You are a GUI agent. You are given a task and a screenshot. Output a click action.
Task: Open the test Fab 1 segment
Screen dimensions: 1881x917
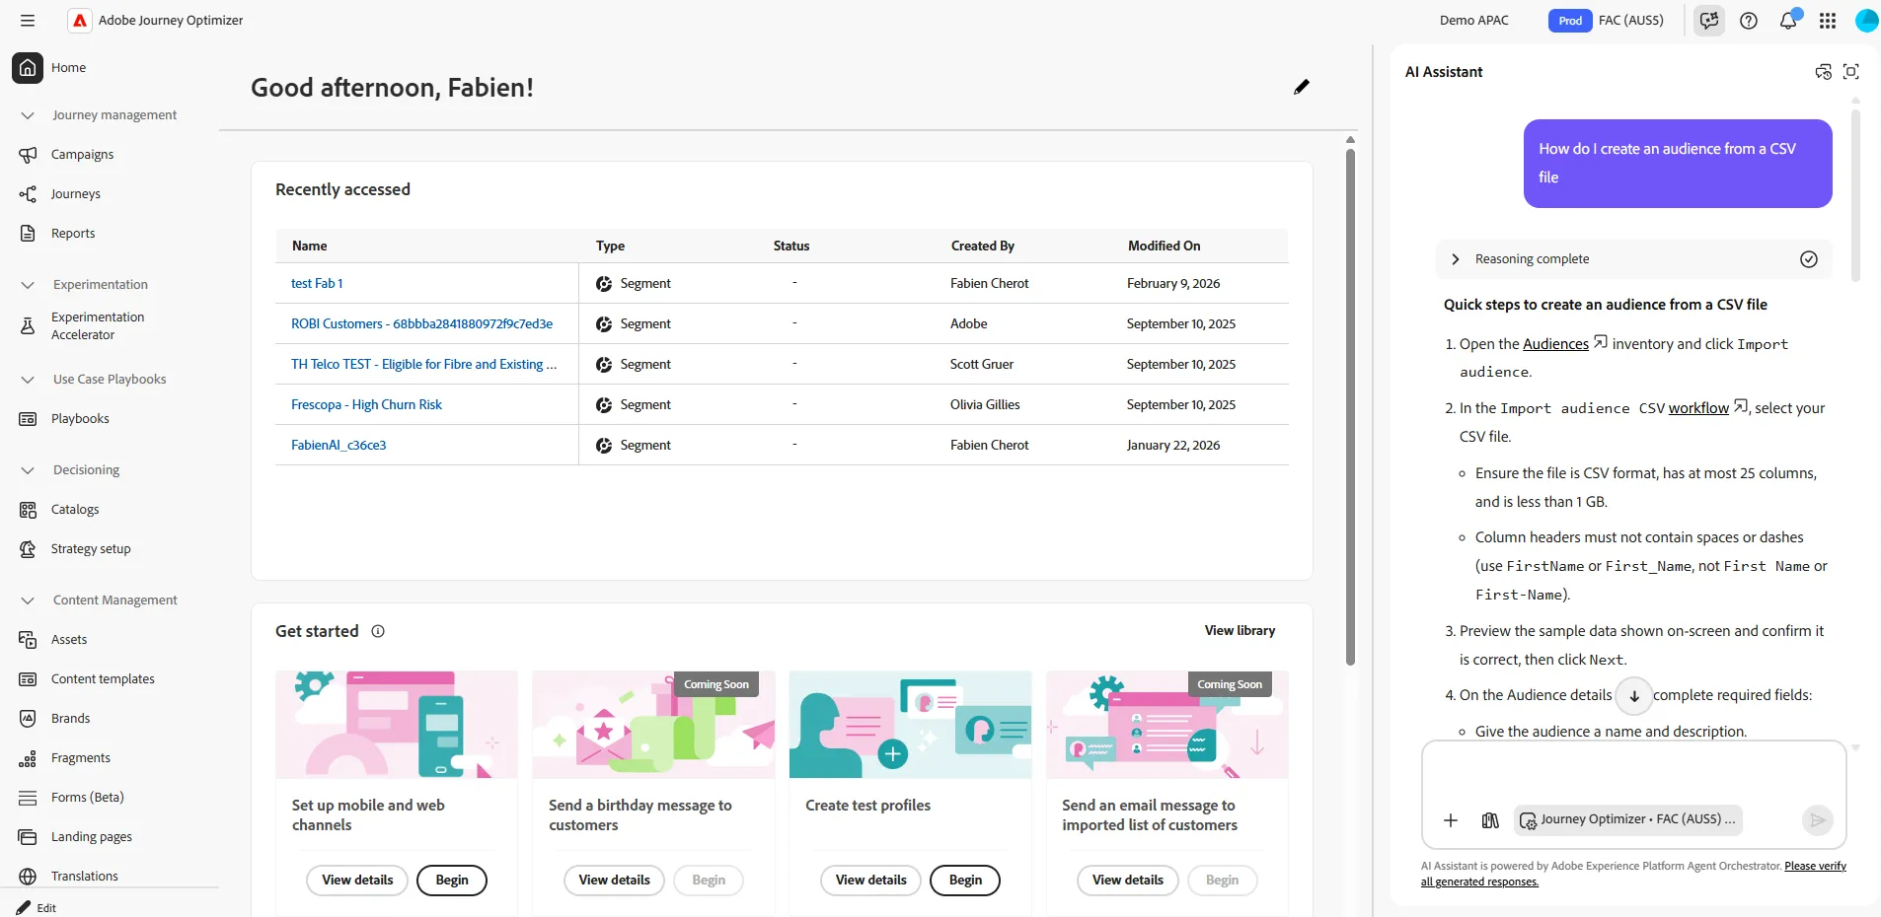tap(317, 283)
